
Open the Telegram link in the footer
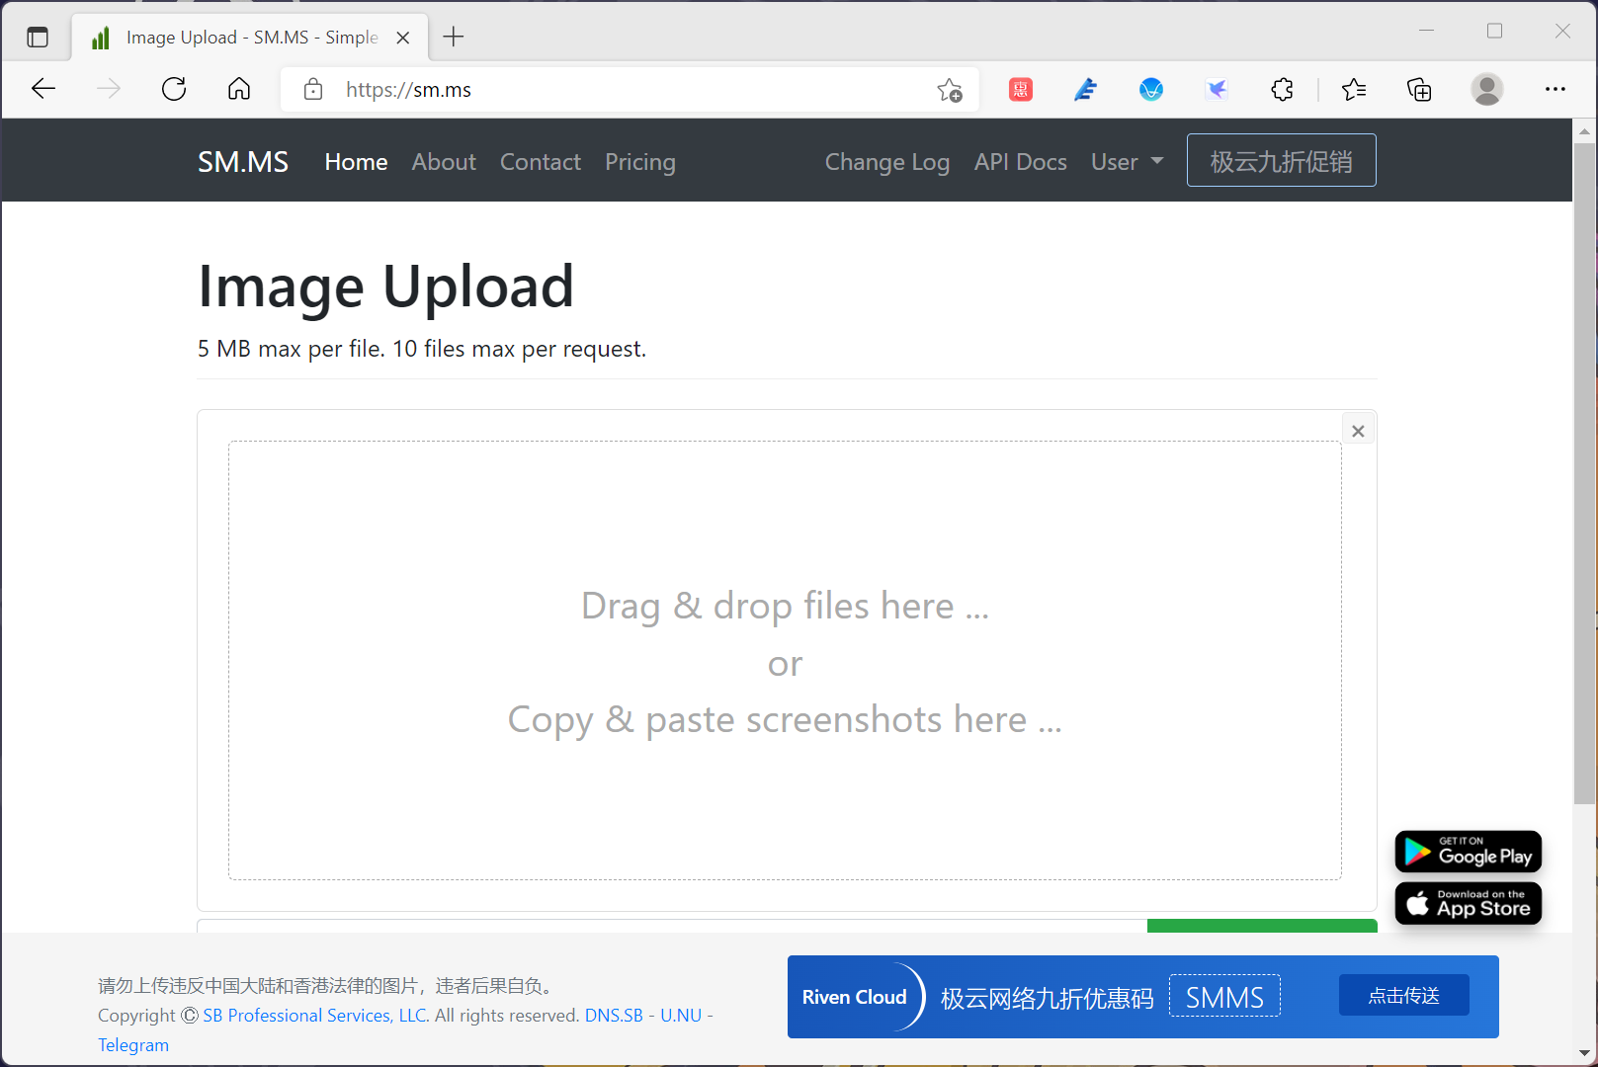click(x=132, y=1044)
